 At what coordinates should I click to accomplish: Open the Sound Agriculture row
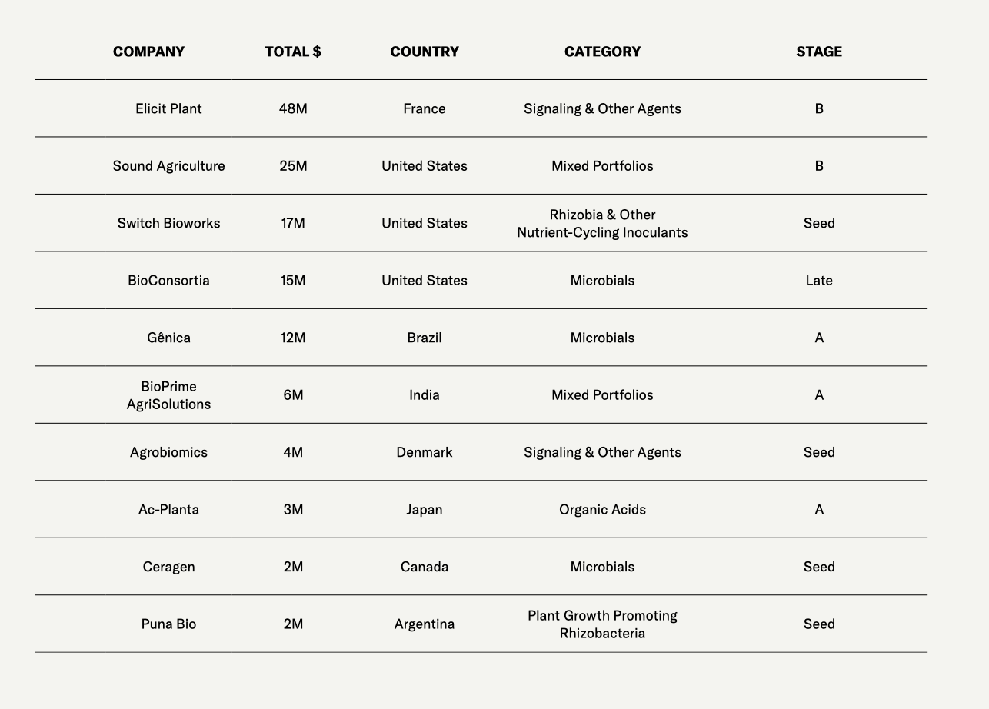(168, 166)
